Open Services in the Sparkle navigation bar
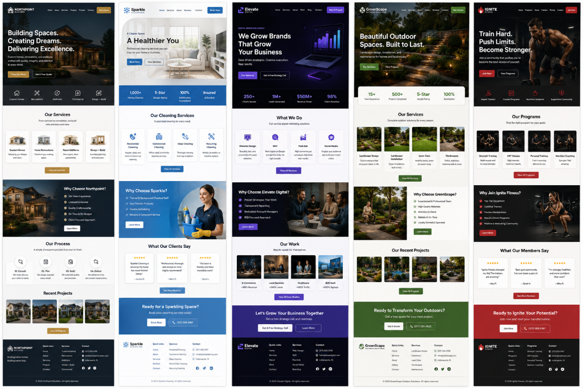 click(x=170, y=10)
